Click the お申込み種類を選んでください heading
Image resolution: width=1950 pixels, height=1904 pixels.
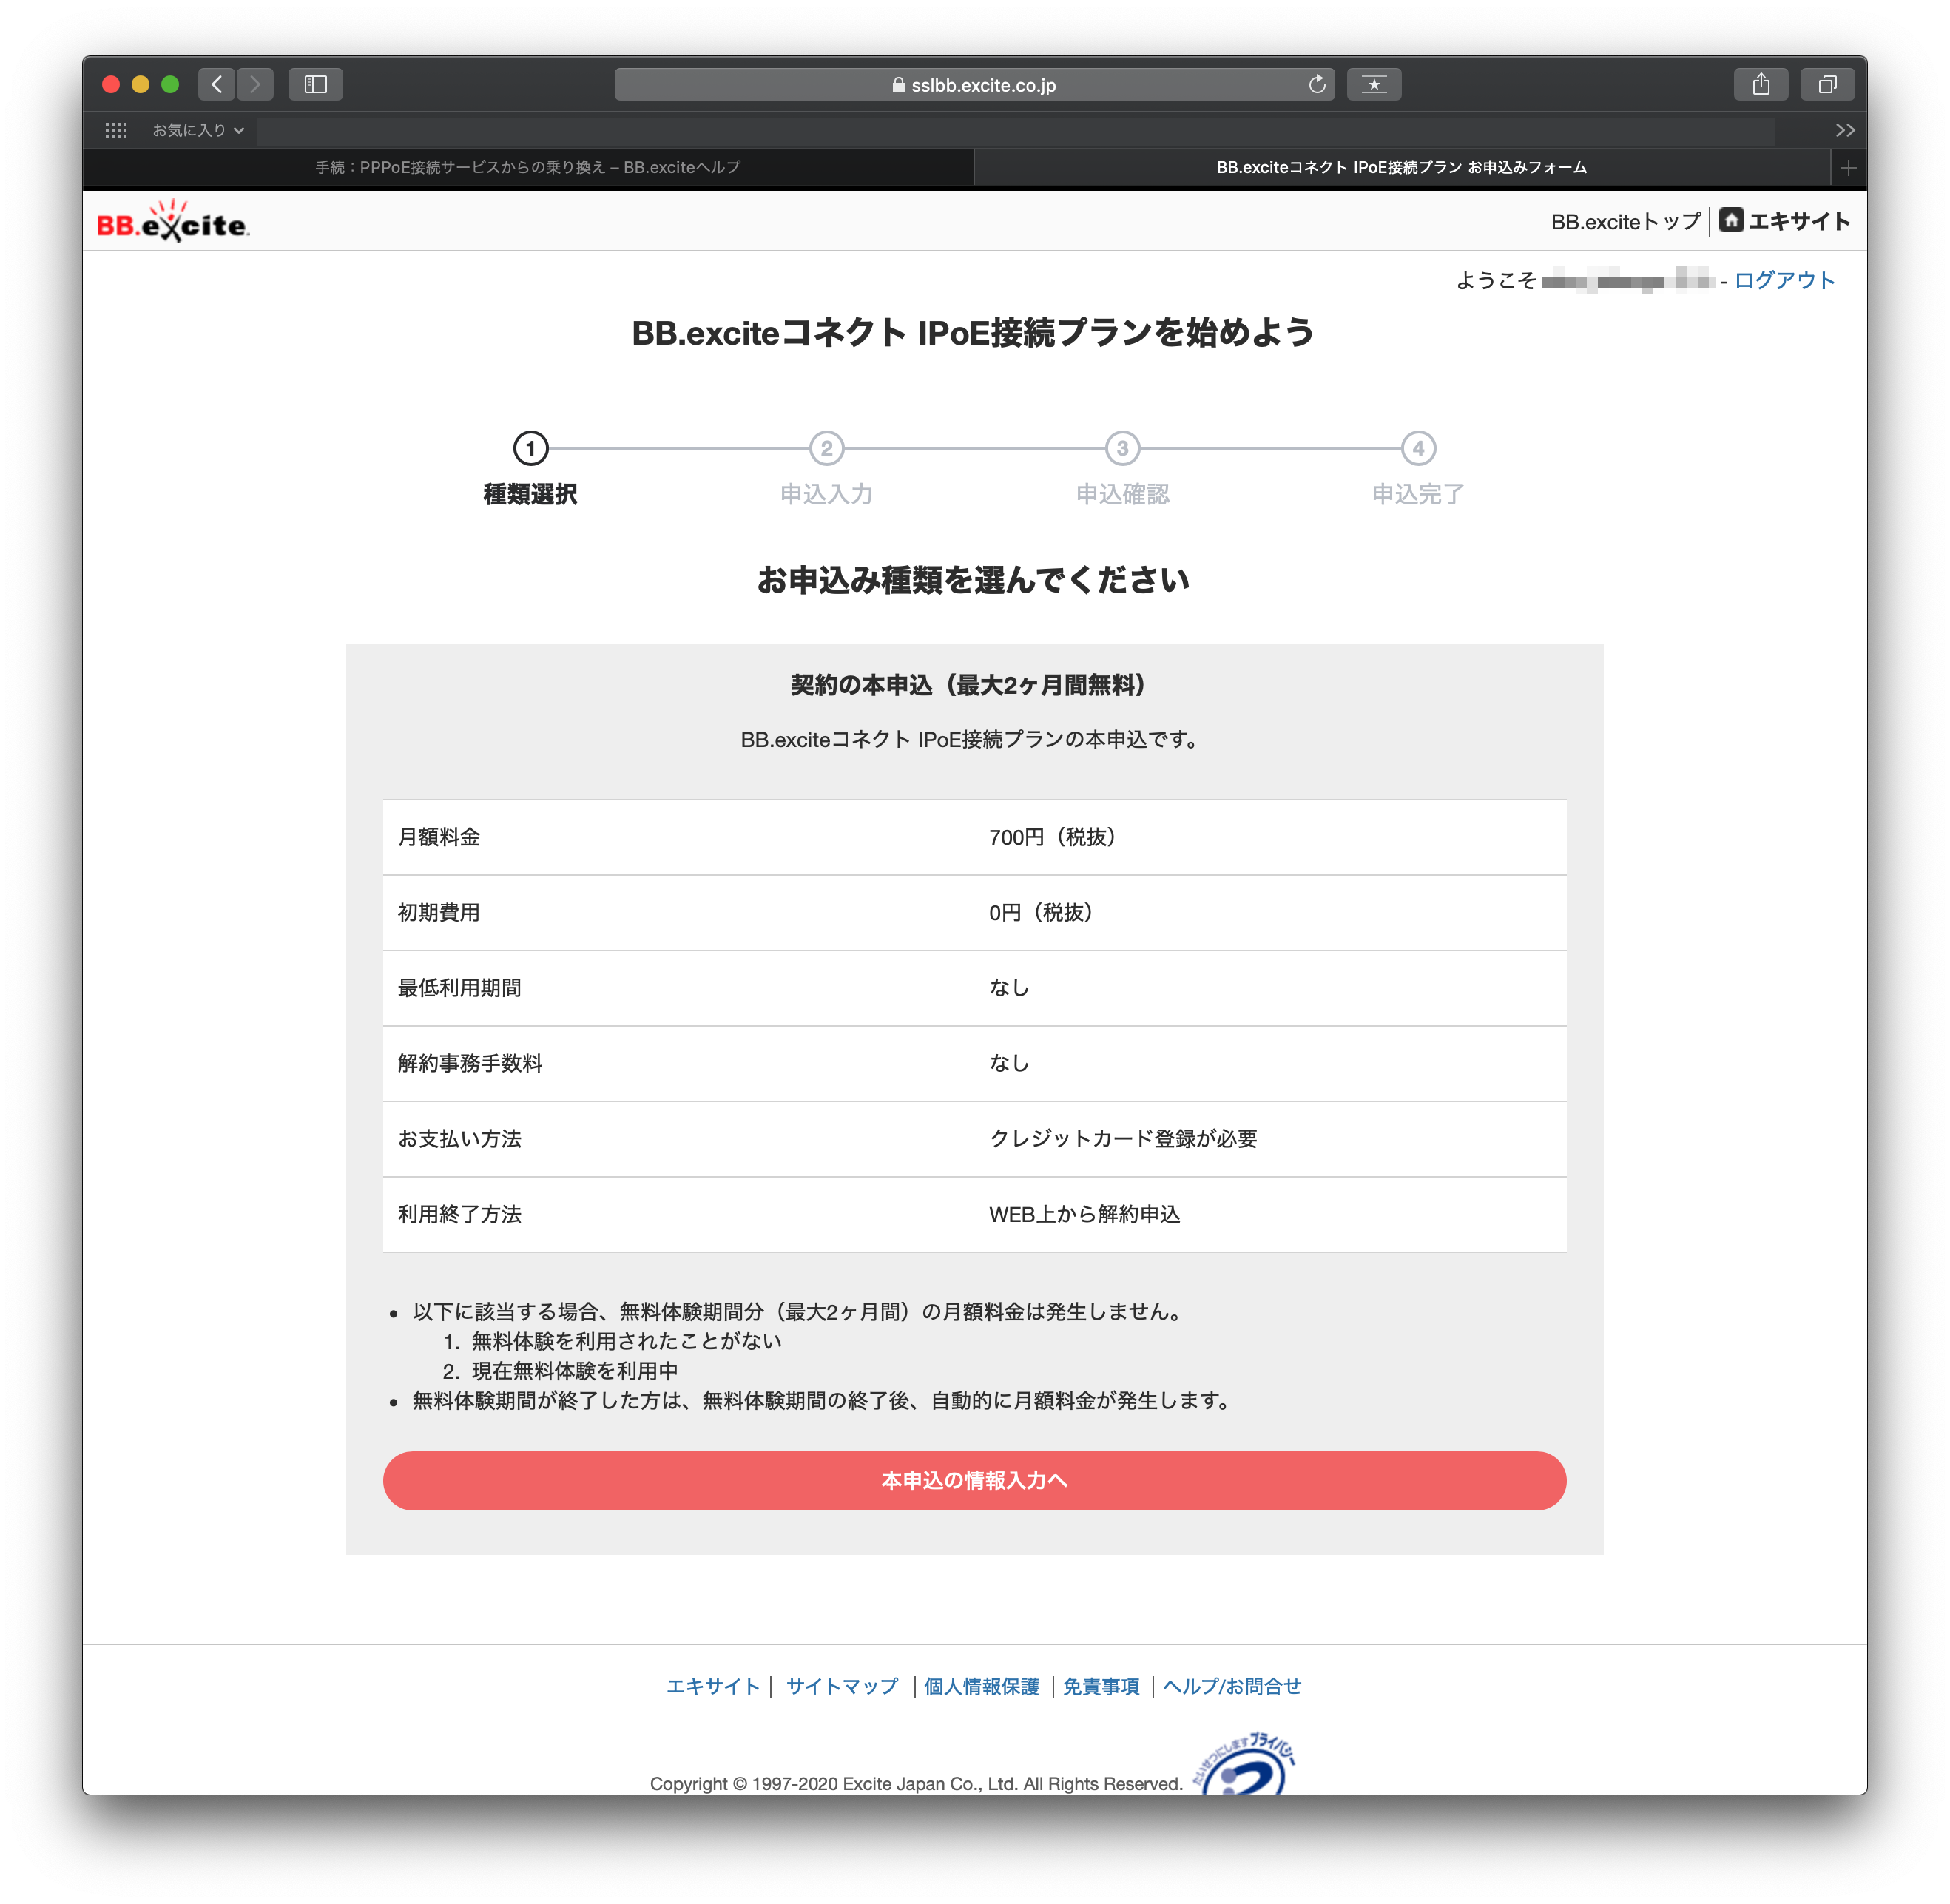coord(973,579)
